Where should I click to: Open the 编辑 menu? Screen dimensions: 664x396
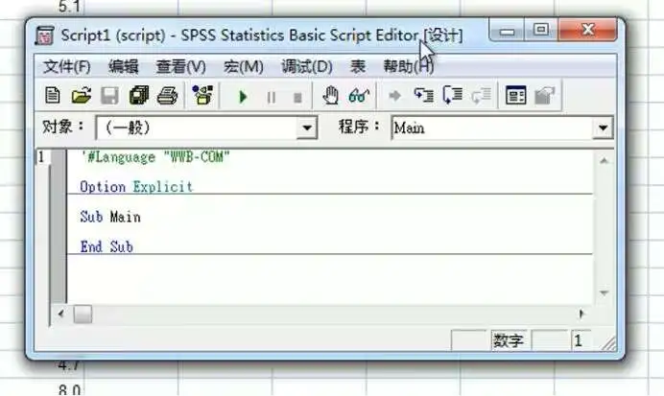(x=123, y=67)
